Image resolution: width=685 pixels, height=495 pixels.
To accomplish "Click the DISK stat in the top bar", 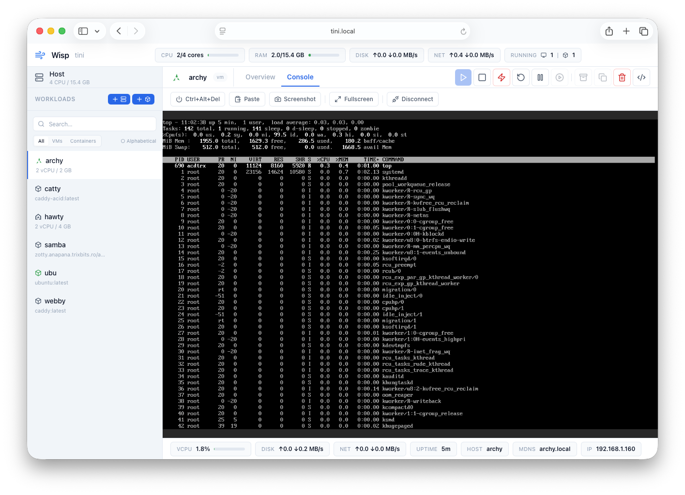I will point(387,55).
